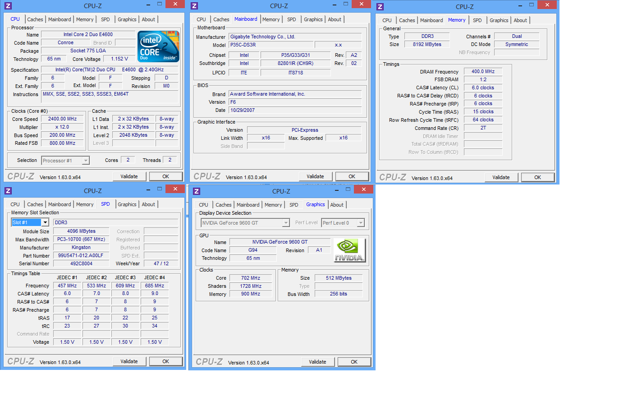Click the graphics memory size '512 MBytes'
619x406 pixels.
[339, 278]
